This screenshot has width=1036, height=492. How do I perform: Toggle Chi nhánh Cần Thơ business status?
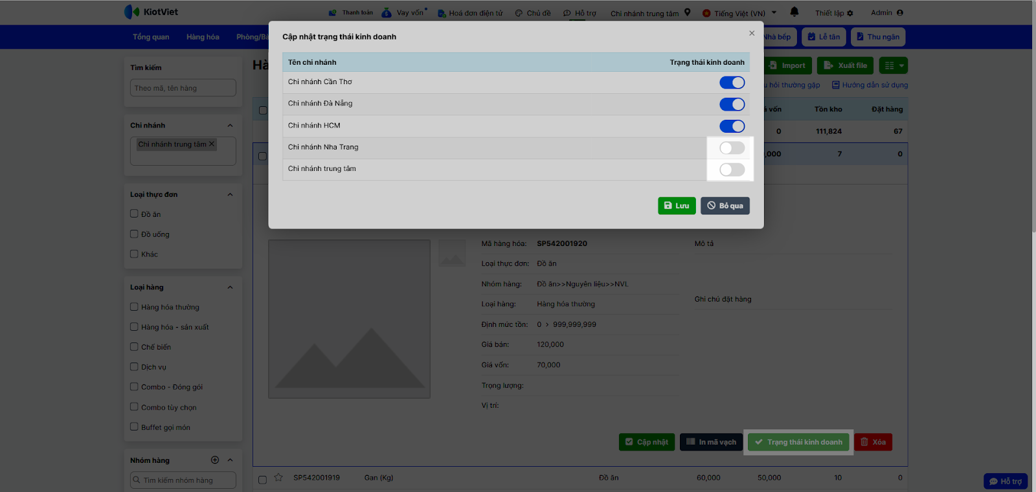732,82
